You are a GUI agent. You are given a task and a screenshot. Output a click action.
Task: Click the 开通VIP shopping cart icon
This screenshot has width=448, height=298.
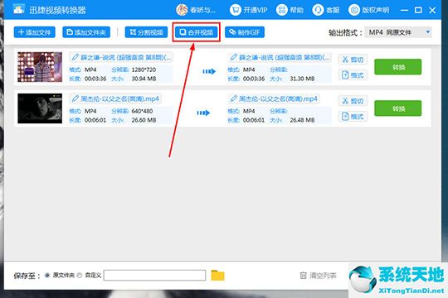click(x=236, y=10)
